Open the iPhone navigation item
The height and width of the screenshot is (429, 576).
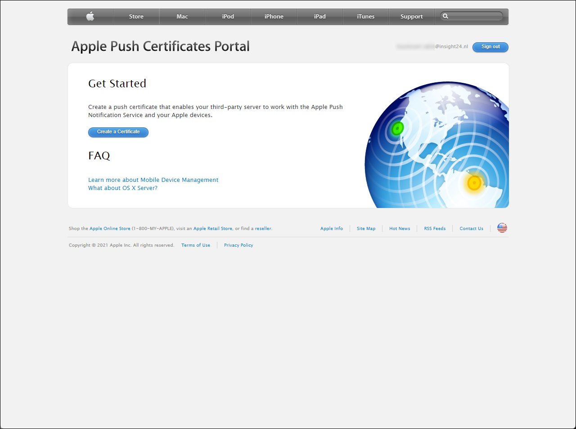click(274, 17)
